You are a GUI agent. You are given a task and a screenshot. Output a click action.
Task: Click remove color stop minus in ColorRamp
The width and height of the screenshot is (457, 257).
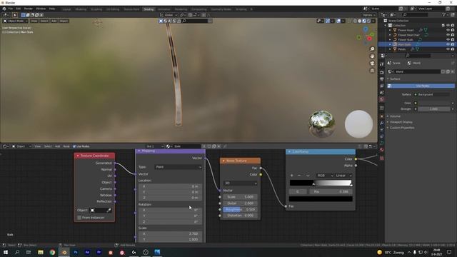coord(299,176)
